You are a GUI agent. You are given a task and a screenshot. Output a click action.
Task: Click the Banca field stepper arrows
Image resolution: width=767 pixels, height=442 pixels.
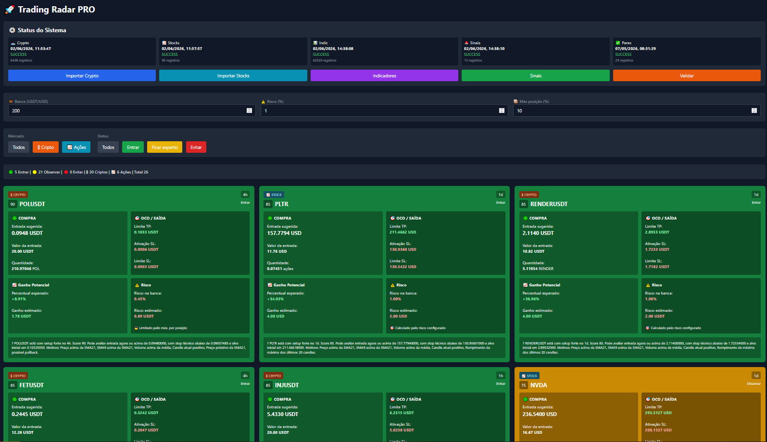[x=249, y=110]
